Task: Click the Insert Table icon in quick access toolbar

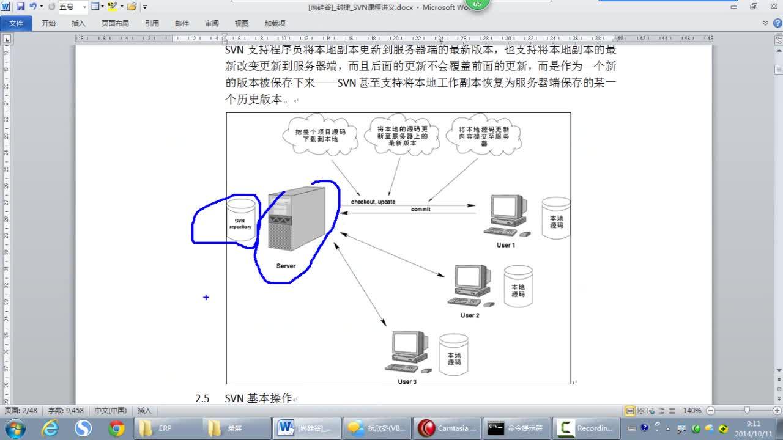Action: 95,7
